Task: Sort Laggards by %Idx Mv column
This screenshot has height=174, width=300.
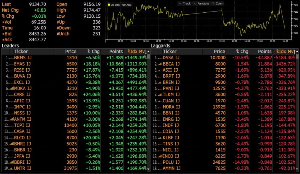Action: tap(284, 52)
